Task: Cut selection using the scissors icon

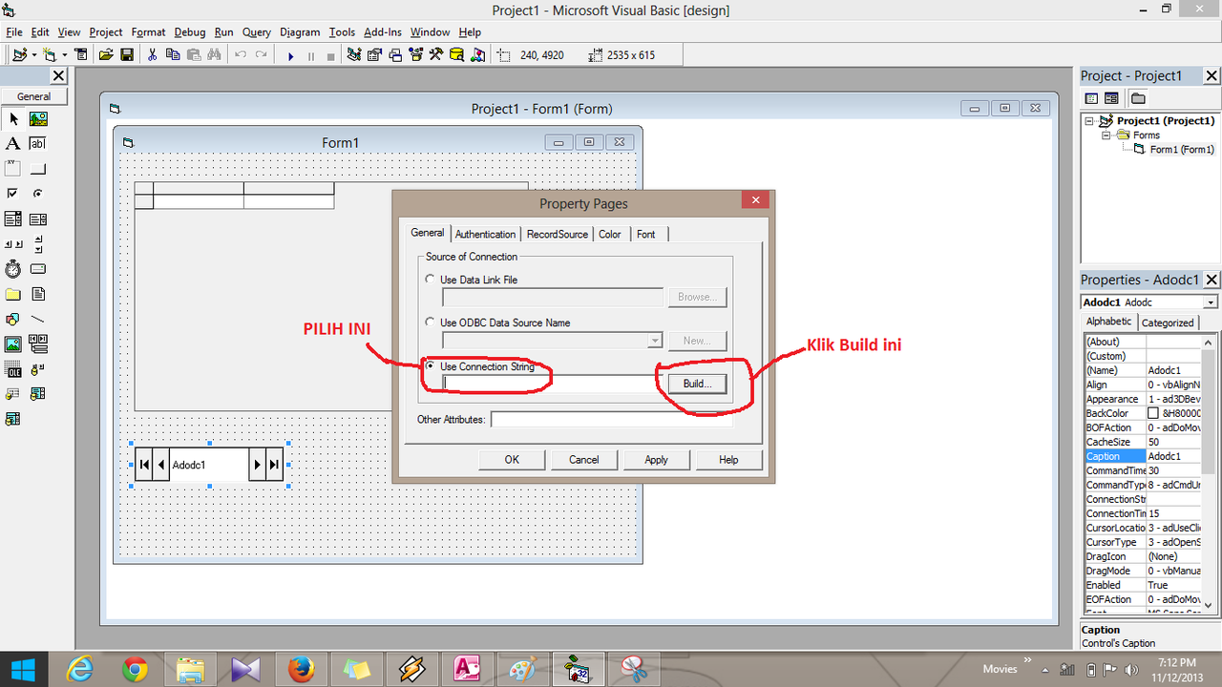Action: 152,55
